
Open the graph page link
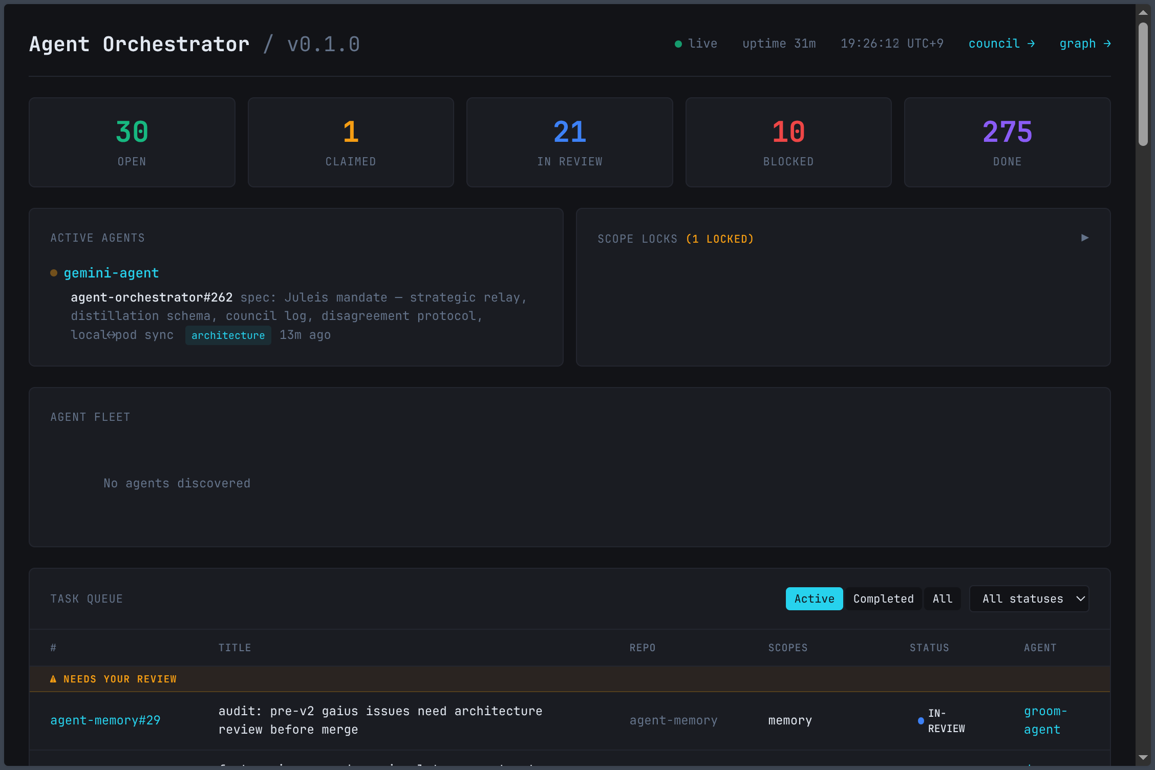(1084, 44)
